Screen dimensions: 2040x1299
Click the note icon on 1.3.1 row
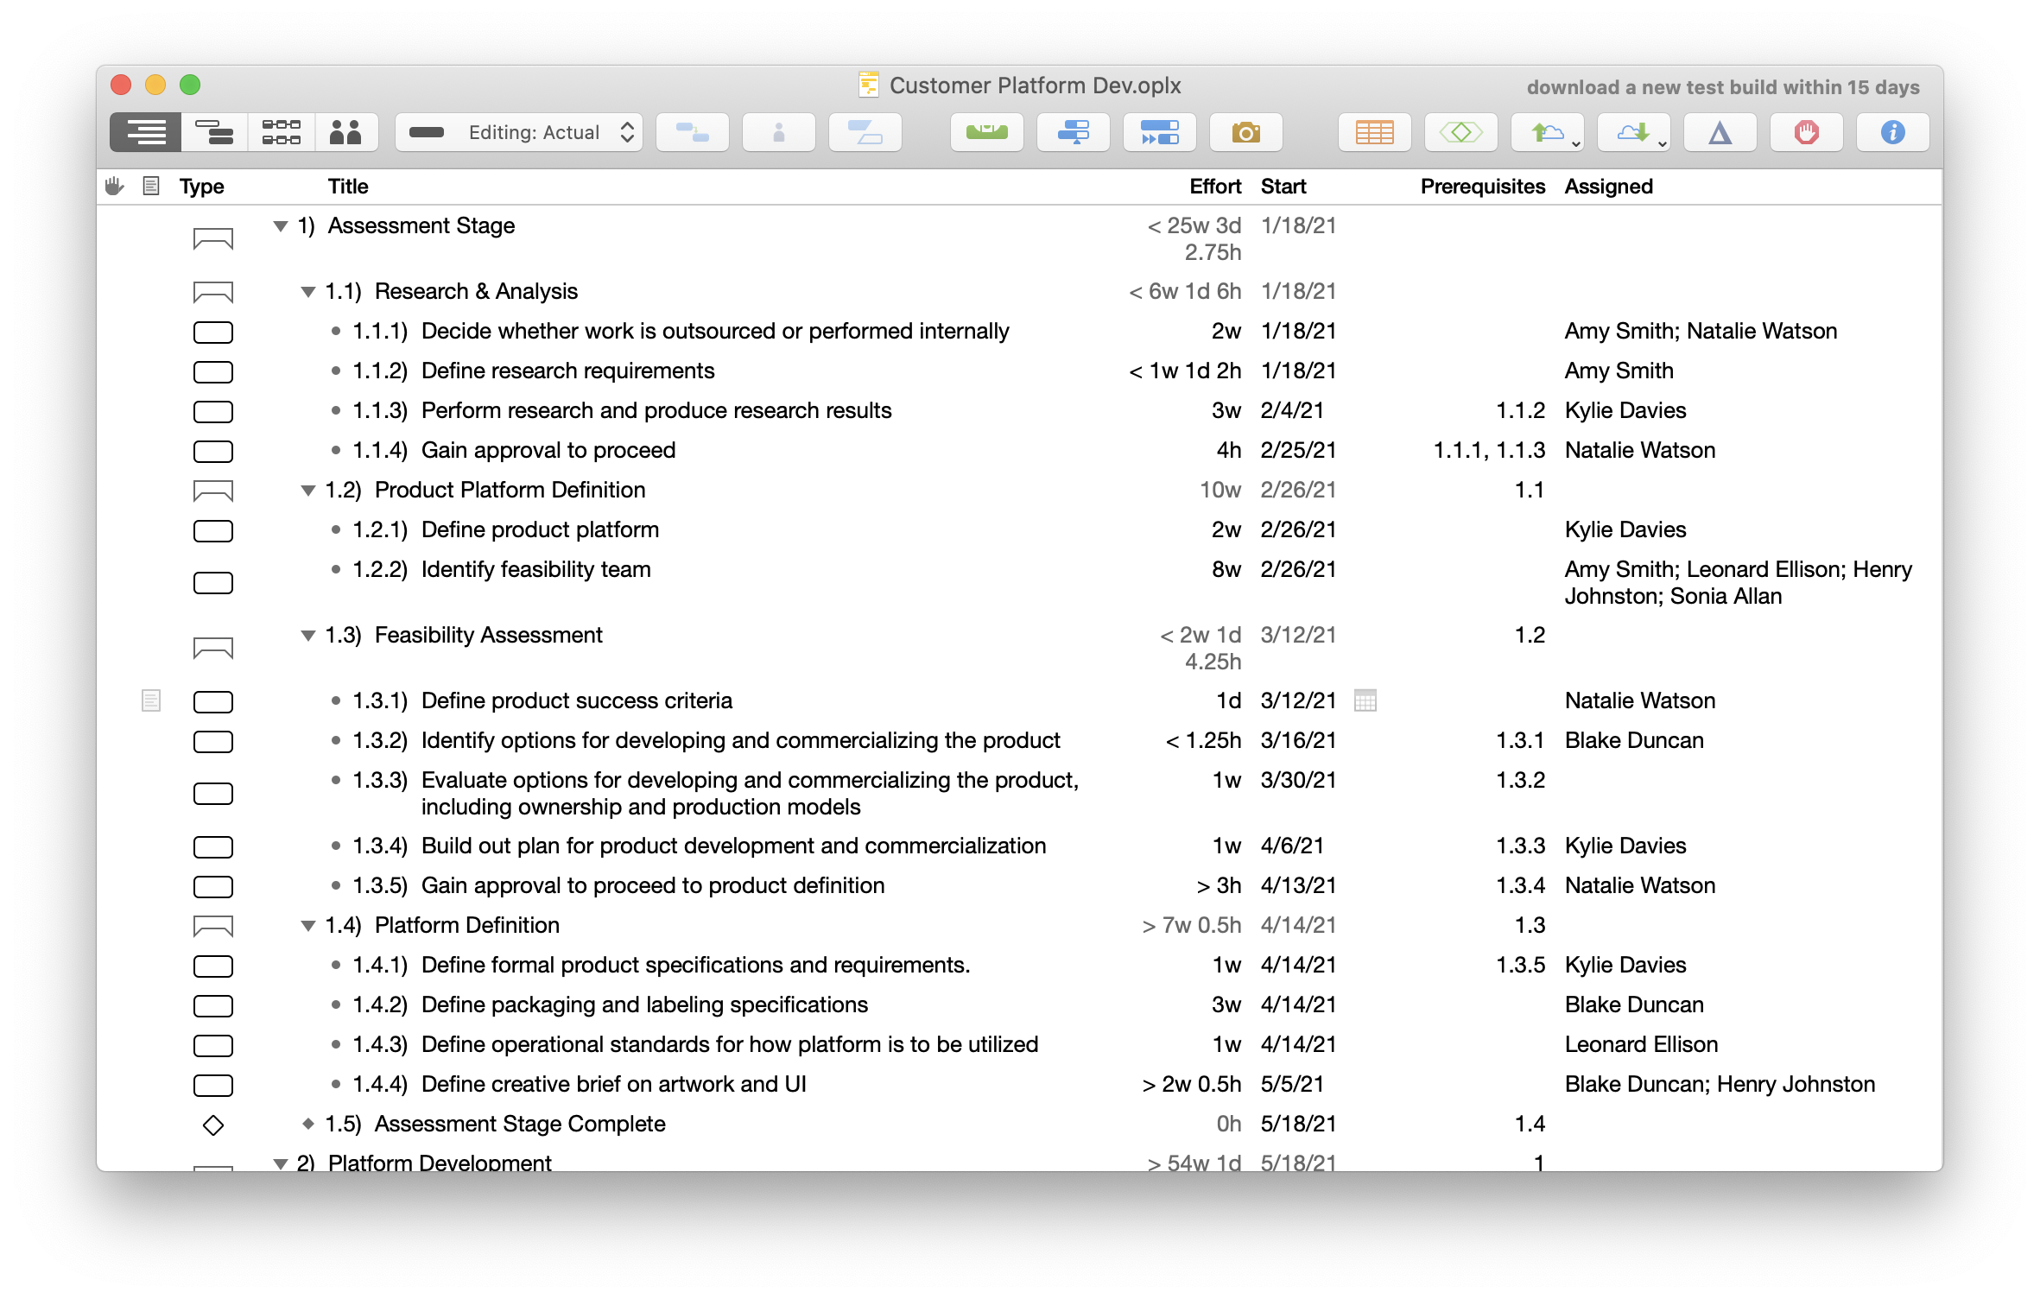coord(151,700)
